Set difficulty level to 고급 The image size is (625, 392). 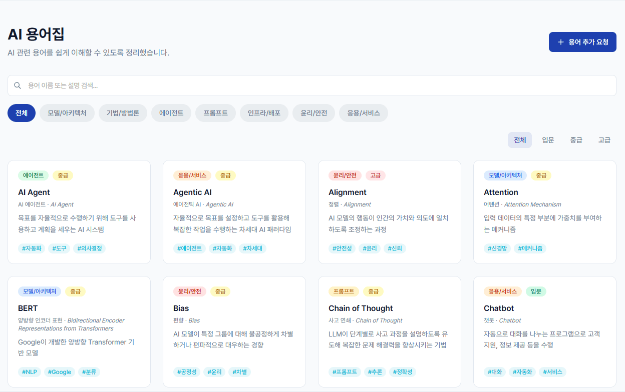604,140
